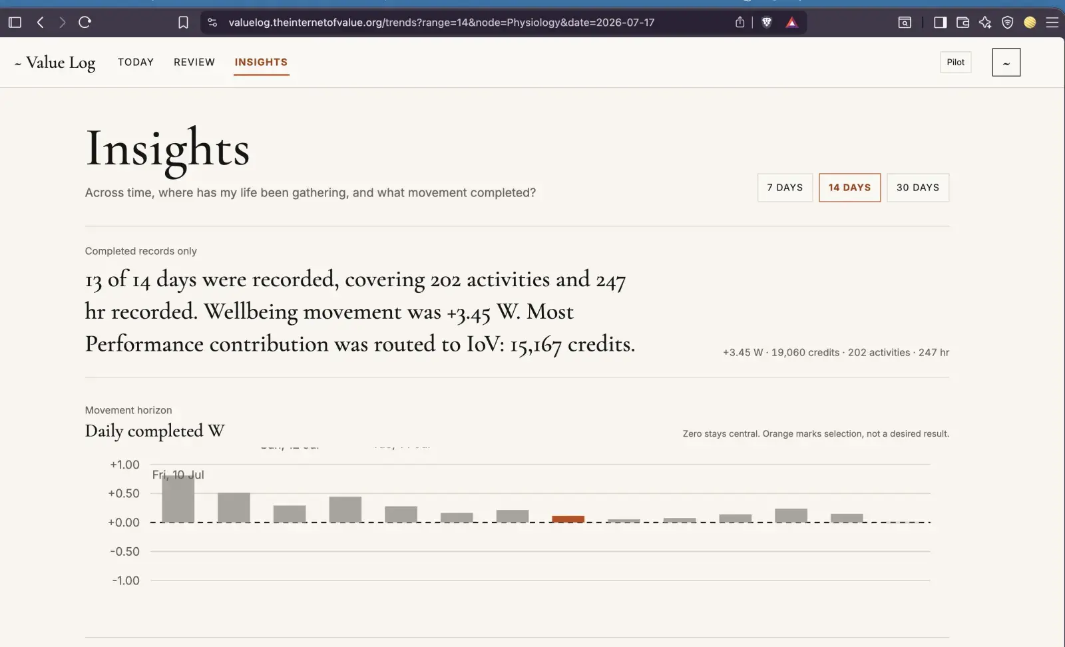Open the Leo AI sparkle icon
Image resolution: width=1065 pixels, height=647 pixels.
(x=985, y=23)
